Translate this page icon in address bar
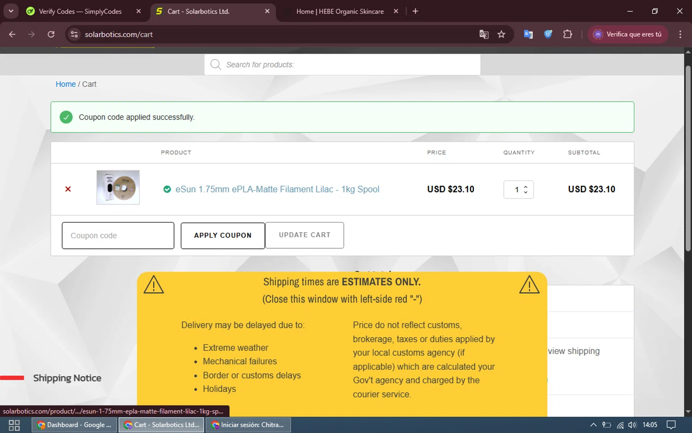Screen dimensions: 692x433 483,34
